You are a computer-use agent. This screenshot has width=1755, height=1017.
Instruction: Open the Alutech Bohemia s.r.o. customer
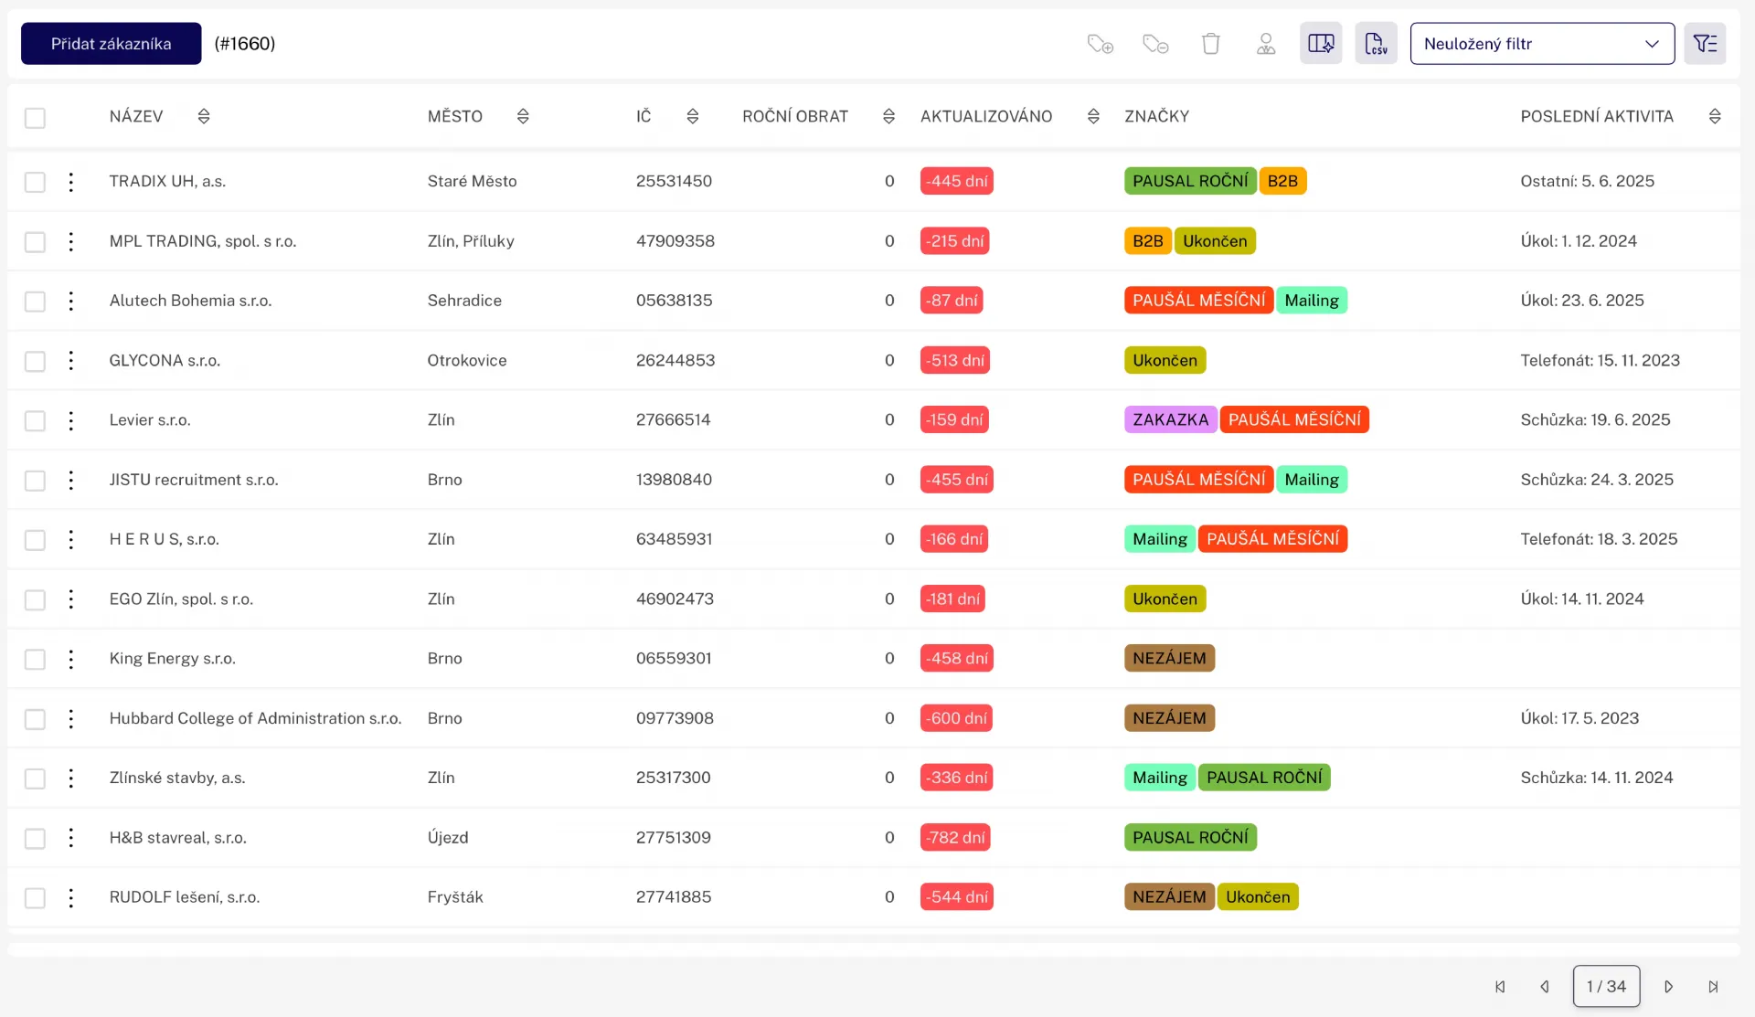pos(190,301)
